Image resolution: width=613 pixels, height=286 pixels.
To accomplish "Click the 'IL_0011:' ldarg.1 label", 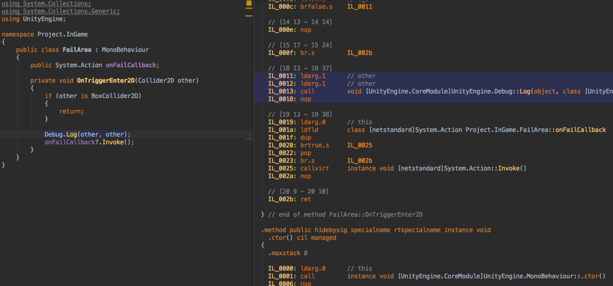I will [282, 76].
